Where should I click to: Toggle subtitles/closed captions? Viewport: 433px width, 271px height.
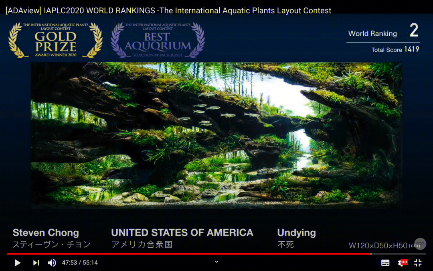(385, 263)
